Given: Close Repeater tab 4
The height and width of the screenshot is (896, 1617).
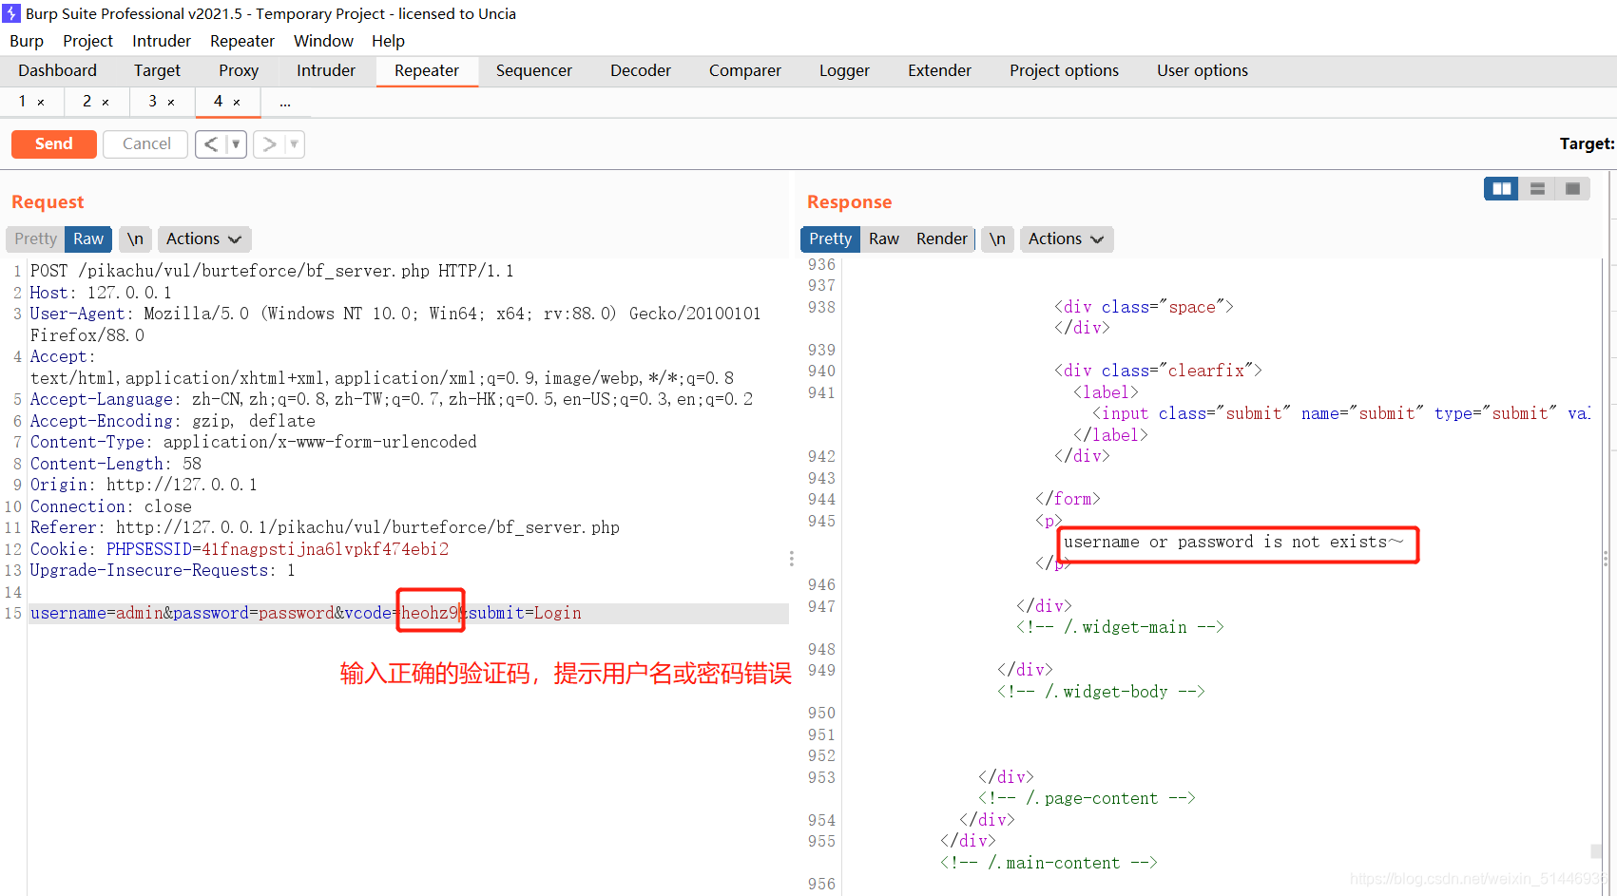Looking at the screenshot, I should point(237,102).
